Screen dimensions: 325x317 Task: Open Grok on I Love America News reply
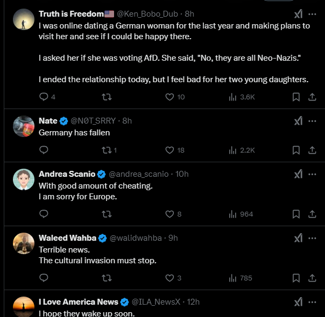(298, 302)
